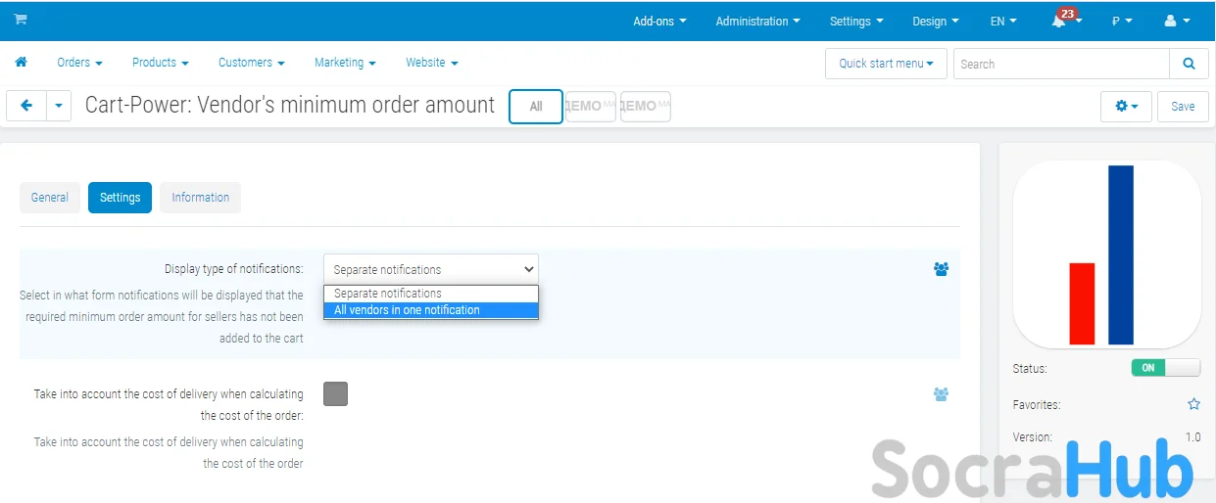The image size is (1216, 503).
Task: Click the add-on title heading text
Action: tap(290, 105)
